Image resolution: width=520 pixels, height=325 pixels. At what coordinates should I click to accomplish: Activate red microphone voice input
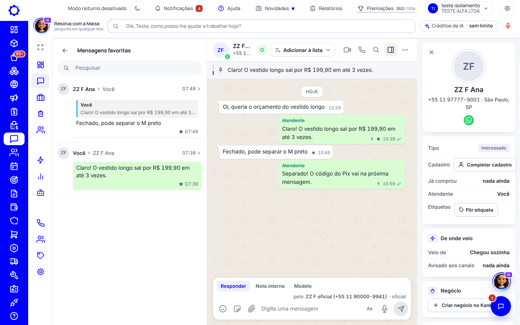coord(508,26)
